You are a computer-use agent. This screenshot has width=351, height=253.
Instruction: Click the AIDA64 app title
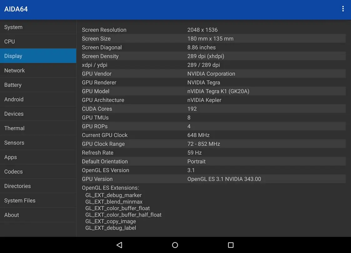pyautogui.click(x=16, y=9)
